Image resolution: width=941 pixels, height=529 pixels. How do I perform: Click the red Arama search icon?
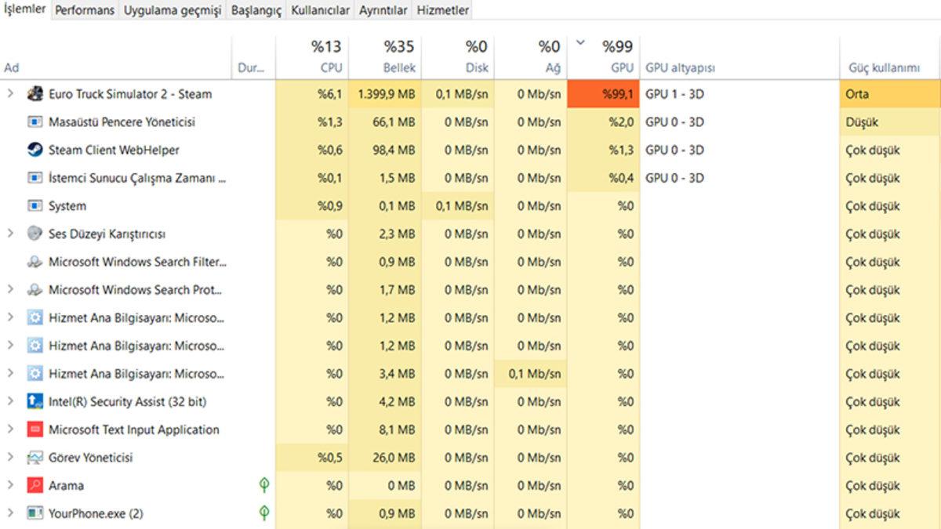35,485
